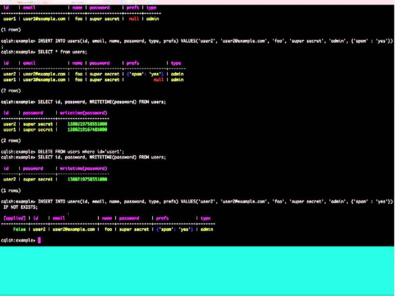Click foo in the False result row
The width and height of the screenshot is (395, 296).
(x=108, y=229)
